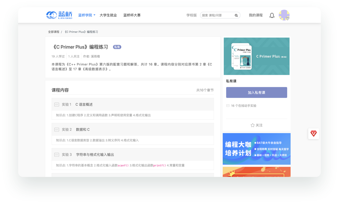Click the 私有 badge
The image size is (339, 206).
[117, 47]
